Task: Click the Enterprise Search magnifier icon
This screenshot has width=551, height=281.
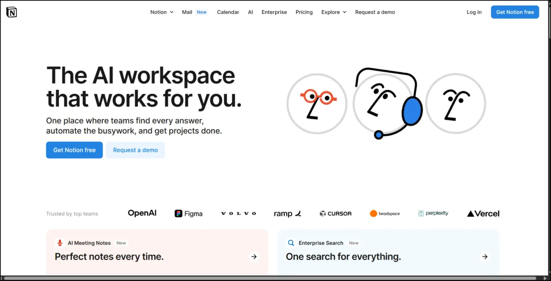Action: (x=291, y=243)
